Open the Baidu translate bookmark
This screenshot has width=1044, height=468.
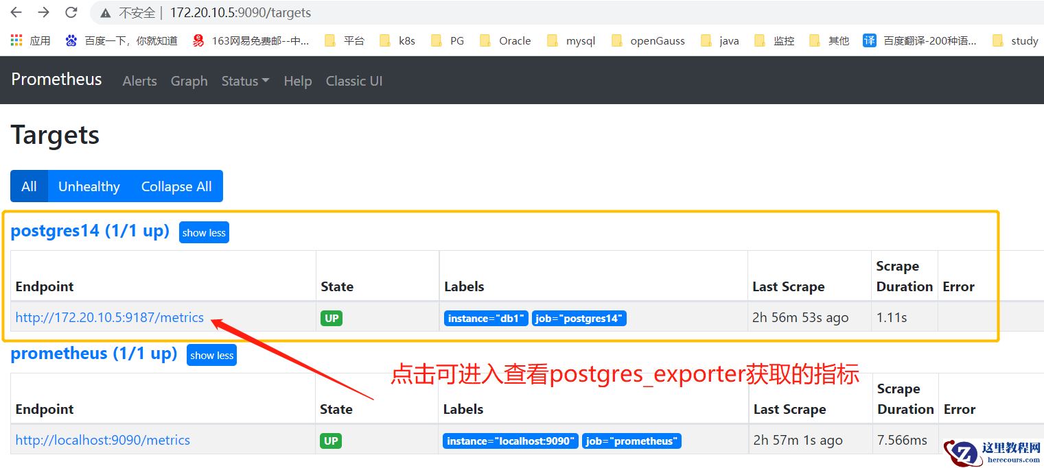click(920, 40)
